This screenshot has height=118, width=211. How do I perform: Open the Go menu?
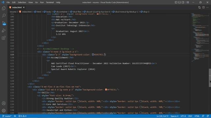tap(36, 2)
